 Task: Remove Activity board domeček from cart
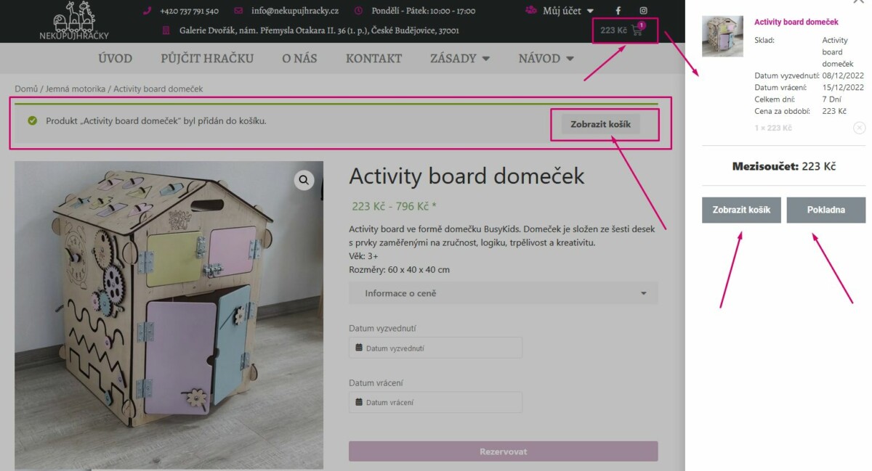tap(859, 128)
